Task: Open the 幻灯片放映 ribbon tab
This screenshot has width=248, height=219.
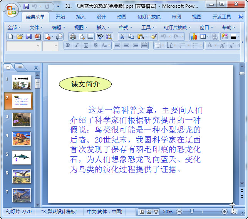Action: [x=149, y=17]
